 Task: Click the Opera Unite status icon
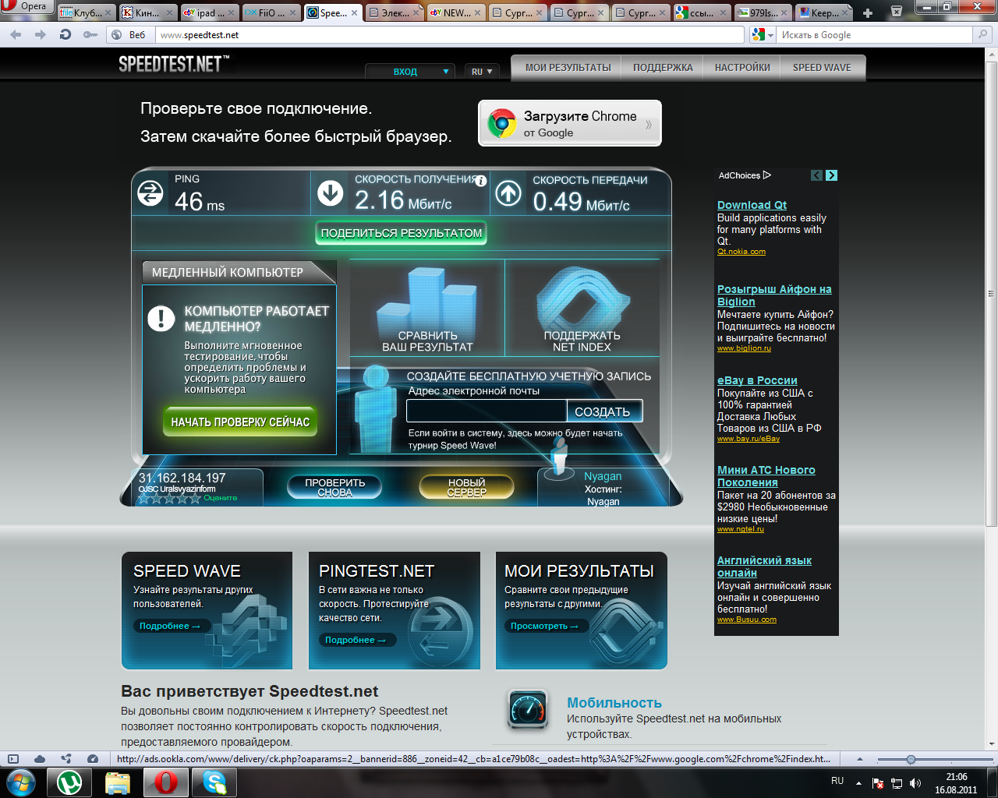66,759
